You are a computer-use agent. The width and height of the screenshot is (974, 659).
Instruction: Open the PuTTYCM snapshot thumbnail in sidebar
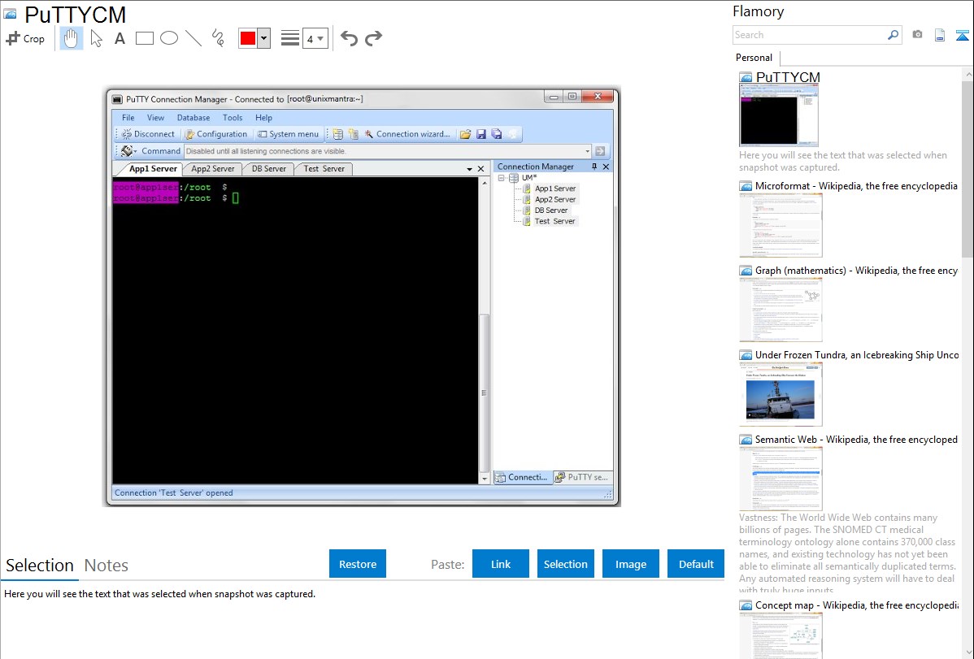tap(779, 115)
